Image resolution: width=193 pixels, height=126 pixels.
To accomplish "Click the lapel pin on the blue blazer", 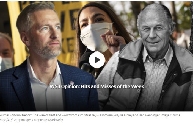I will 72,83.
